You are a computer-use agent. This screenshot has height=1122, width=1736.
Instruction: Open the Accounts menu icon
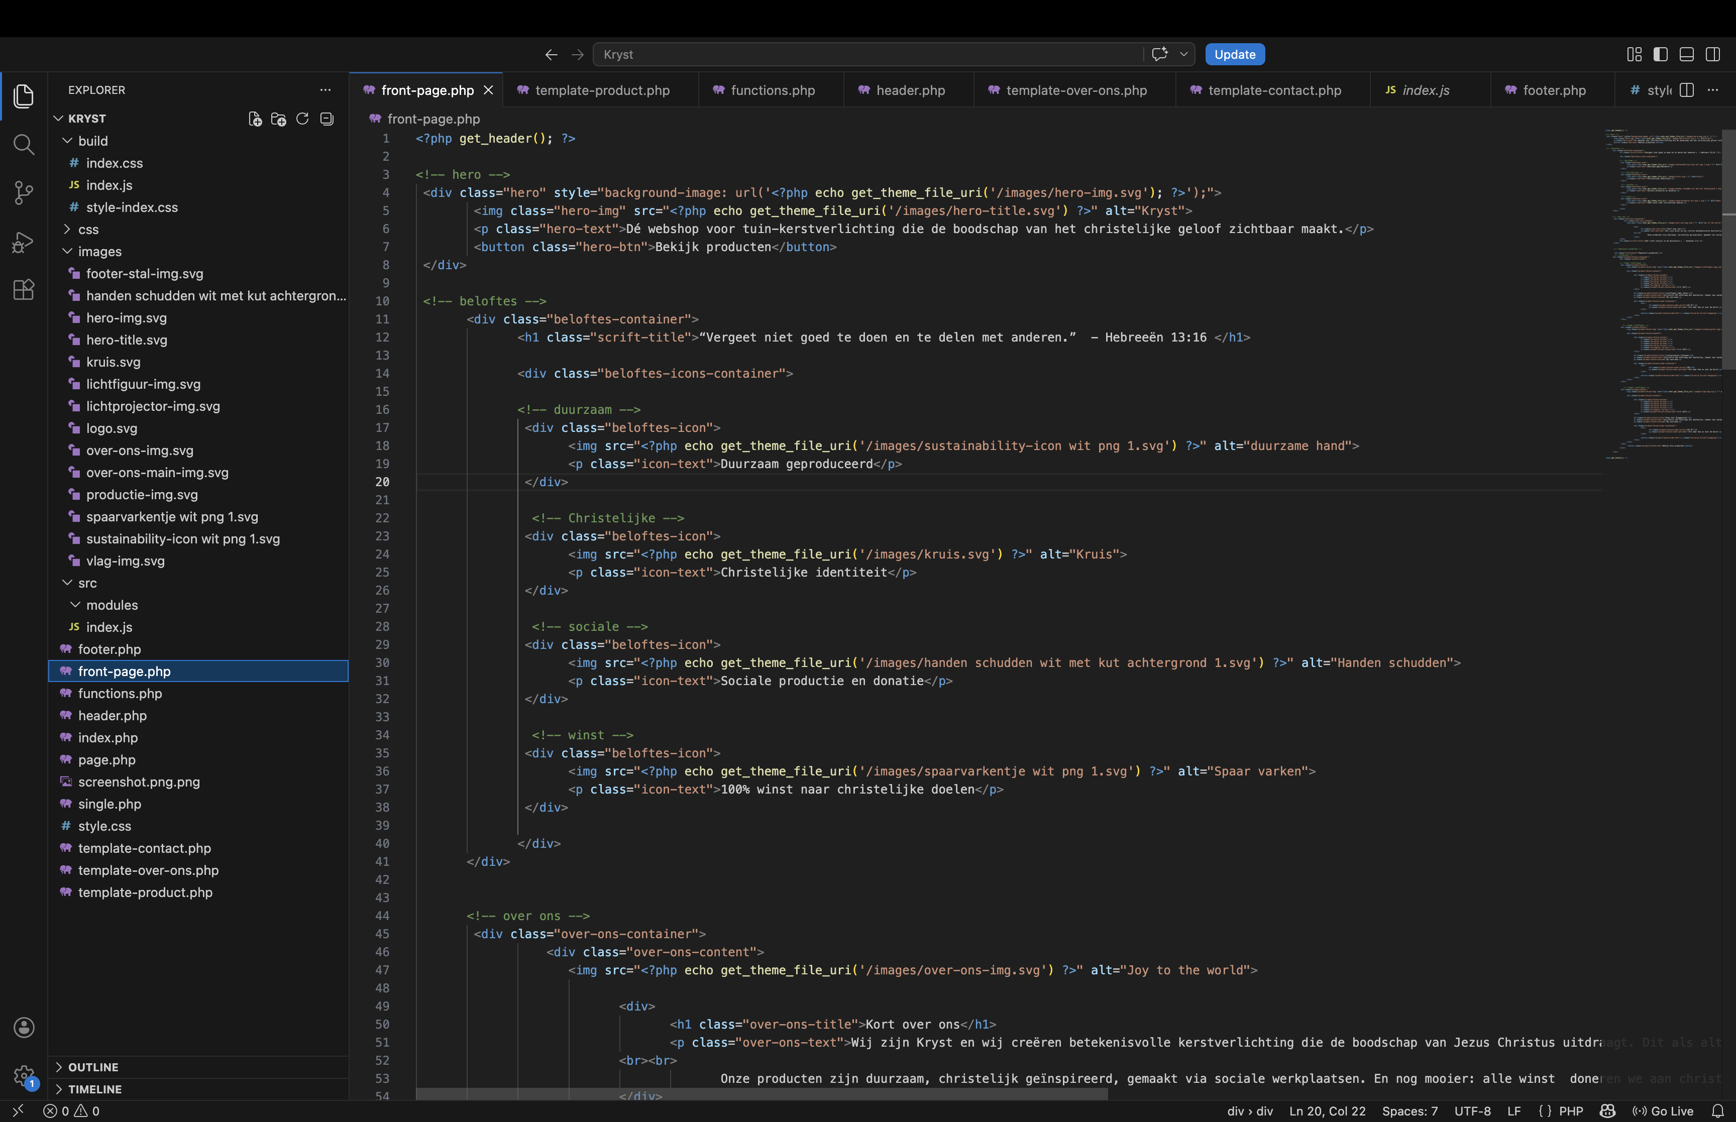tap(23, 1027)
